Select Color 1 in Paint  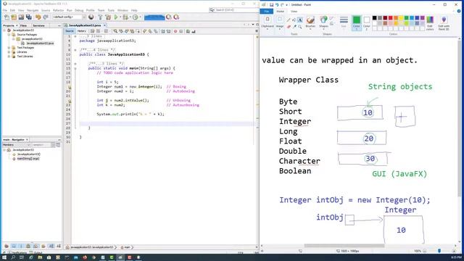coord(357,22)
